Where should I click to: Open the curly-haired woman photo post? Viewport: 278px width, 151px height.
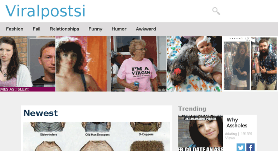pos(83,64)
